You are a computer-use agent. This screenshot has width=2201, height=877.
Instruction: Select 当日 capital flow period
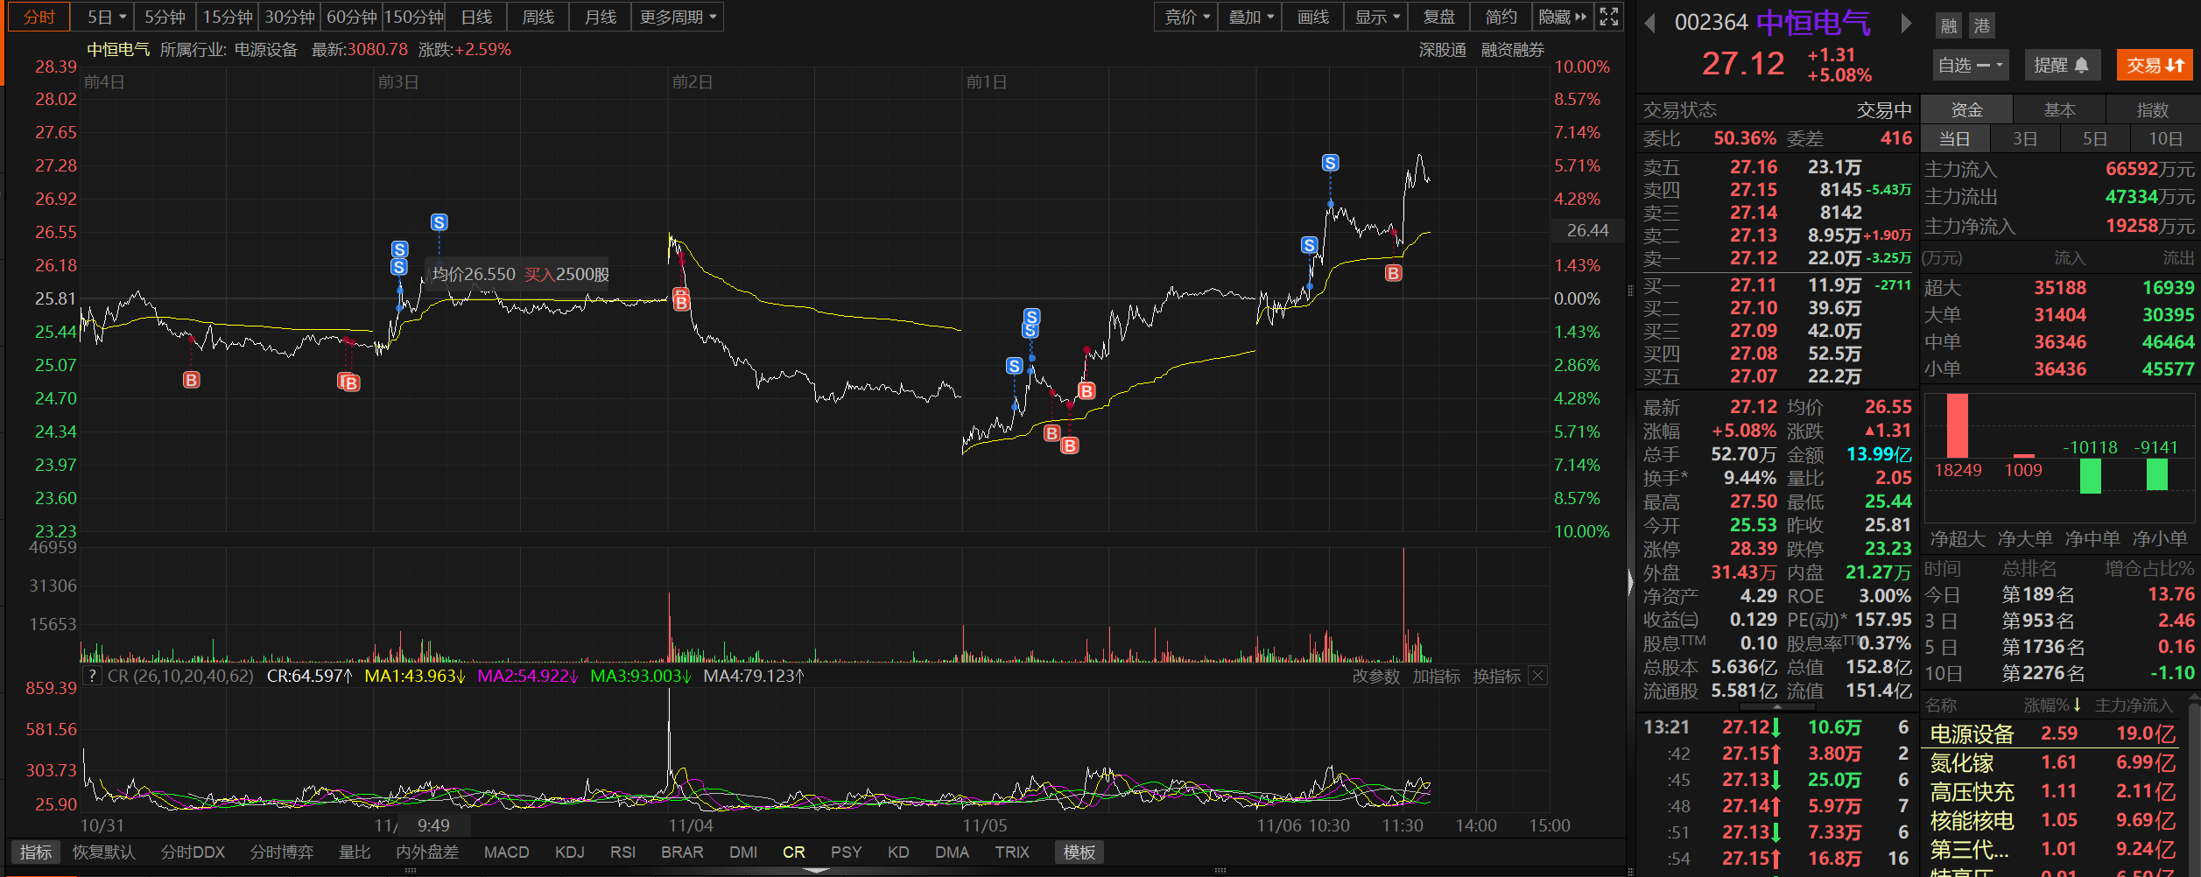(x=1955, y=138)
